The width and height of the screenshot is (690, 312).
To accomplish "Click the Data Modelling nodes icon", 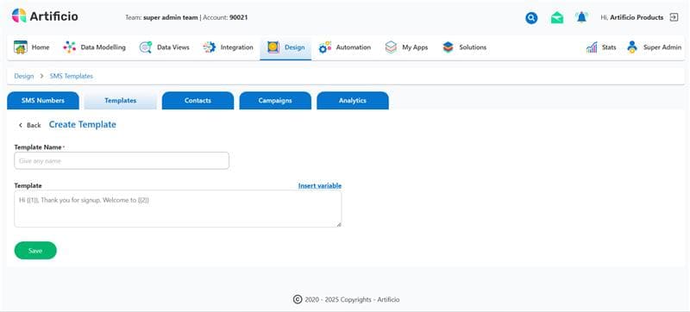I will point(70,47).
